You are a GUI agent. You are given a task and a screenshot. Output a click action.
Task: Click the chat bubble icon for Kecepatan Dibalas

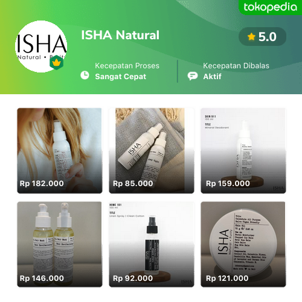coord(193,76)
